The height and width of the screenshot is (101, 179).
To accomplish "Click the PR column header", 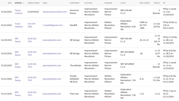I will click(x=164, y=3).
